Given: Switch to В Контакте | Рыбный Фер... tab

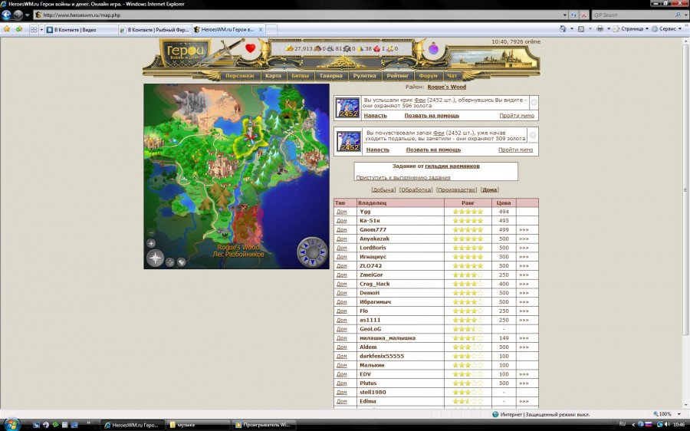Looking at the screenshot, I should click(156, 29).
